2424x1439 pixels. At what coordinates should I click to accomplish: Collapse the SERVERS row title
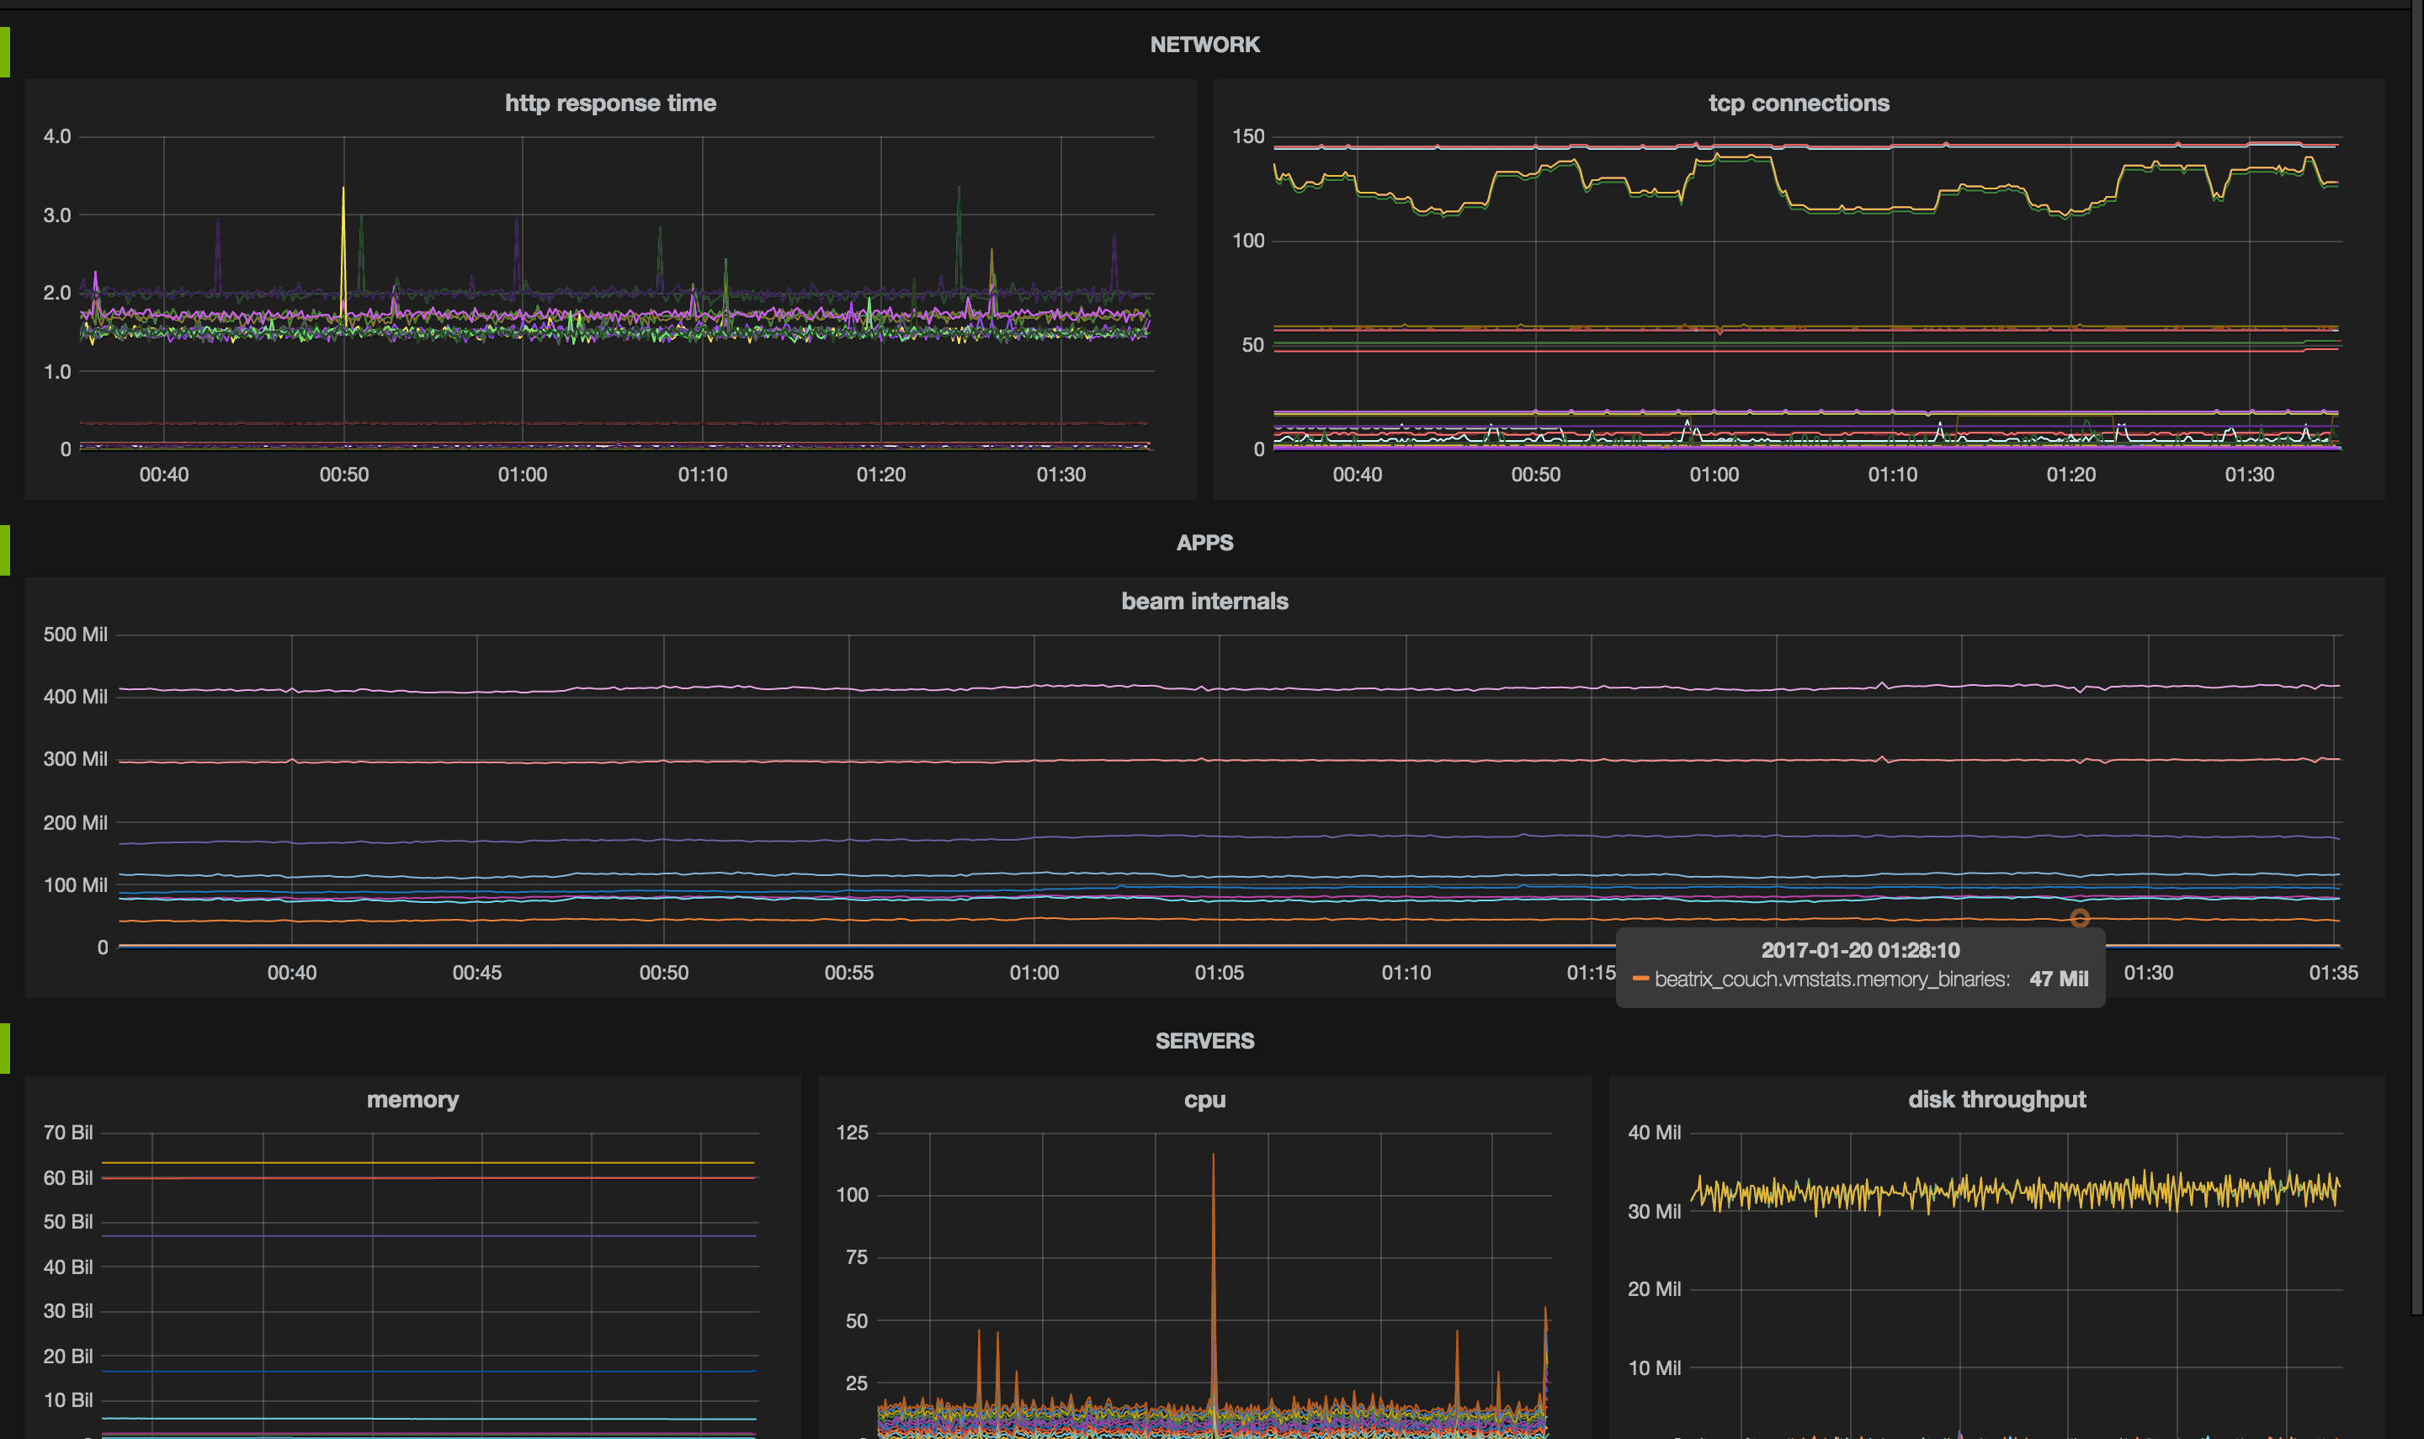click(x=1204, y=1042)
